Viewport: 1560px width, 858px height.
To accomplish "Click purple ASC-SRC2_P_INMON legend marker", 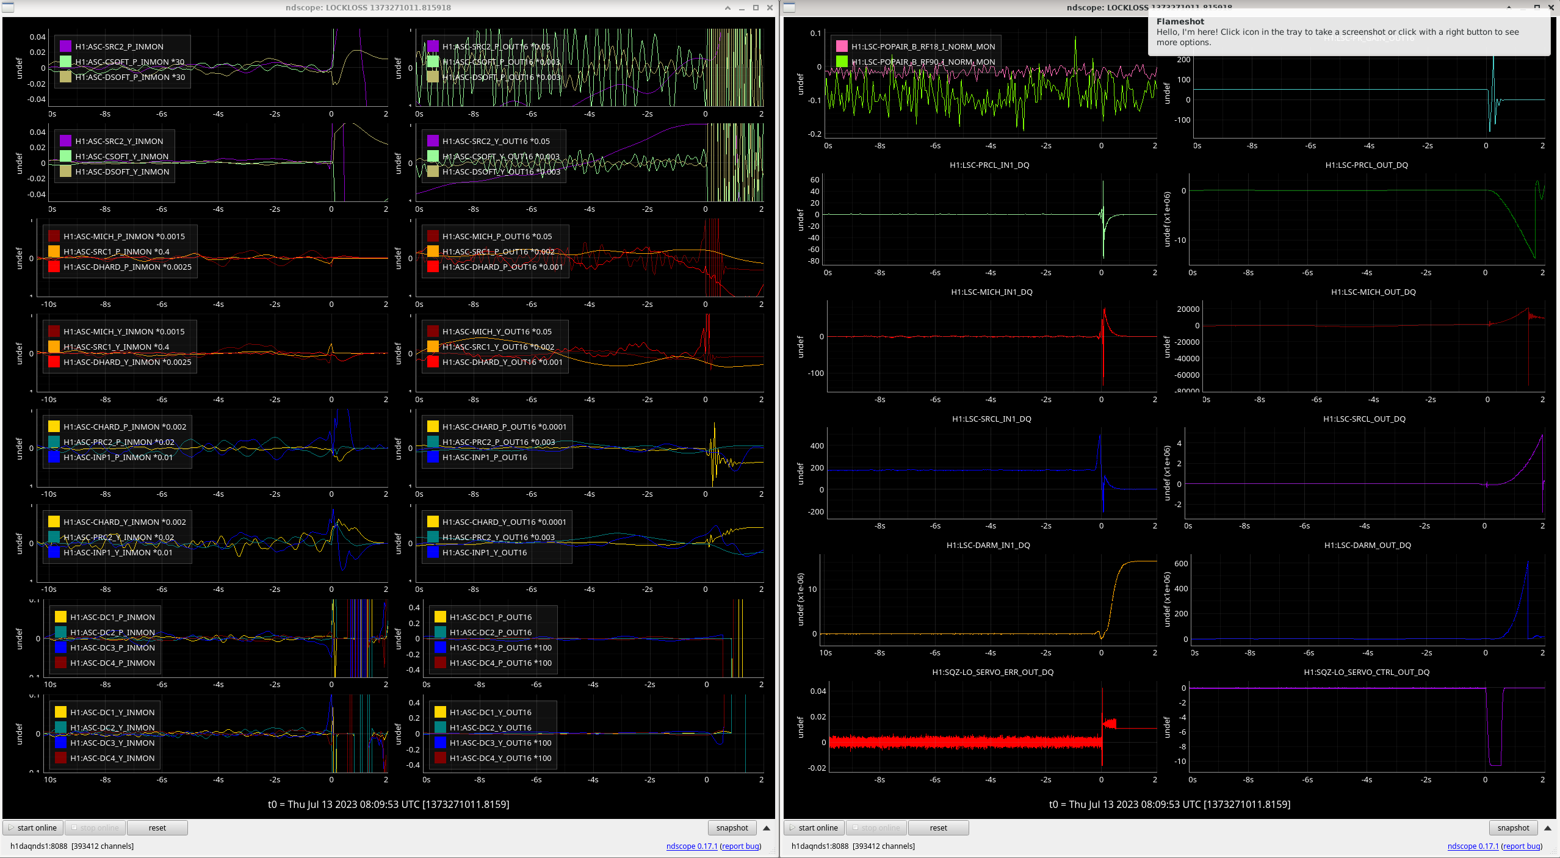I will [x=66, y=46].
